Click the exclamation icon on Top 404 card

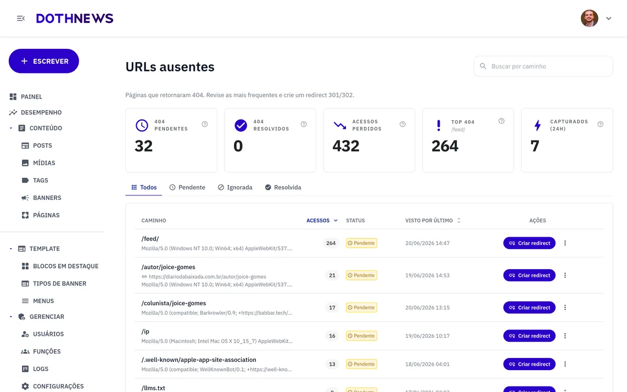pyautogui.click(x=439, y=126)
